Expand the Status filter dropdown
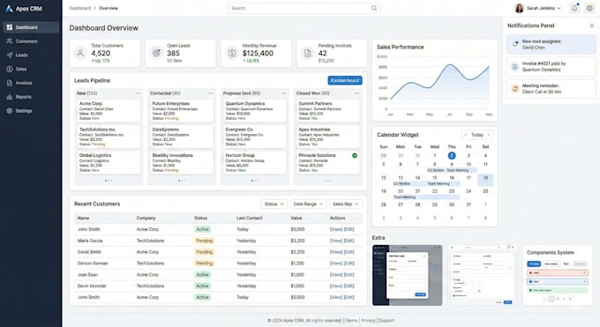Screen dimensions: 600x327 point(274,204)
